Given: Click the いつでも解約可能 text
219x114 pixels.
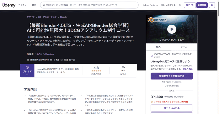Looking at the screenshot, I should pyautogui.click(x=172, y=86).
